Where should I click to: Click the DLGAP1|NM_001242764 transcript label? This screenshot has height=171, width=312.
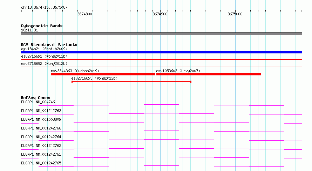41,137
